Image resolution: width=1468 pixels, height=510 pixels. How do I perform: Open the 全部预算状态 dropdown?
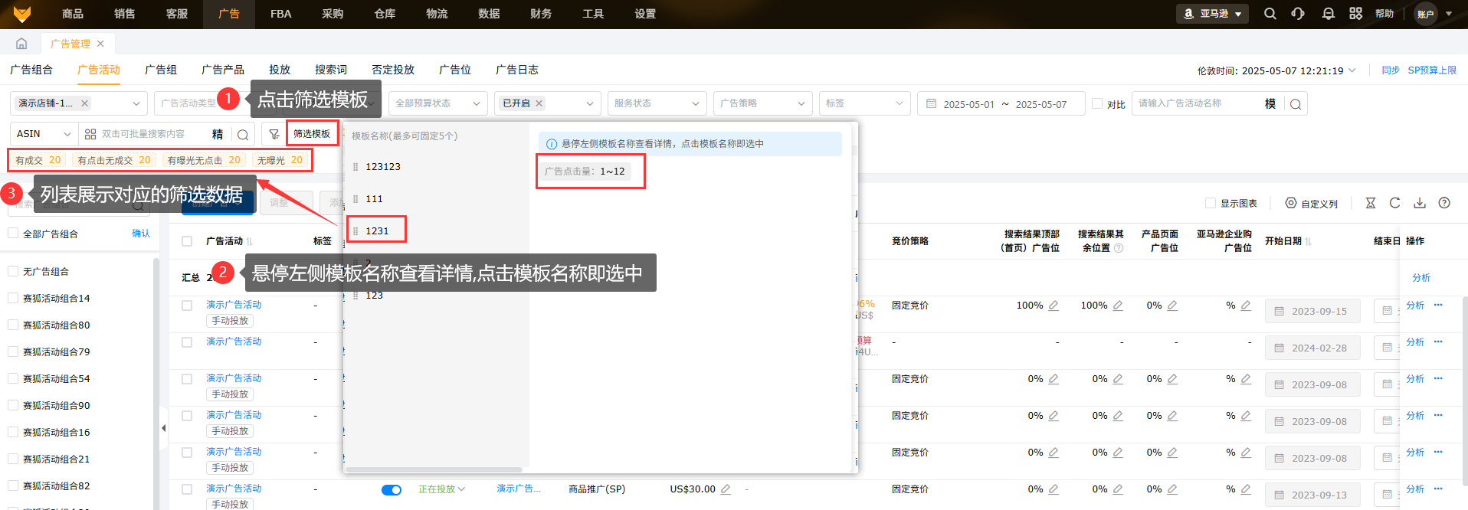(x=438, y=103)
